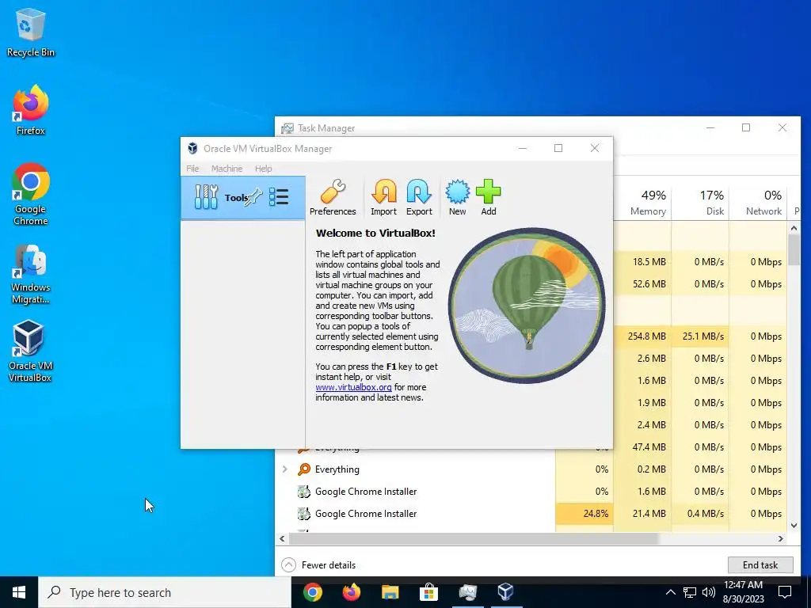Create a New virtual machine
This screenshot has width=811, height=608.
[457, 197]
